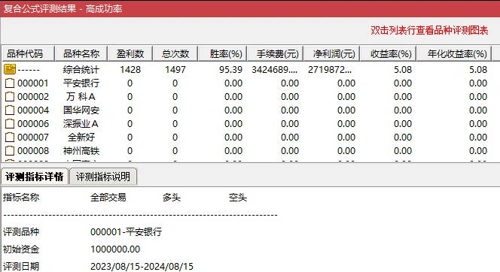Click the 1428 profit count value

click(130, 69)
